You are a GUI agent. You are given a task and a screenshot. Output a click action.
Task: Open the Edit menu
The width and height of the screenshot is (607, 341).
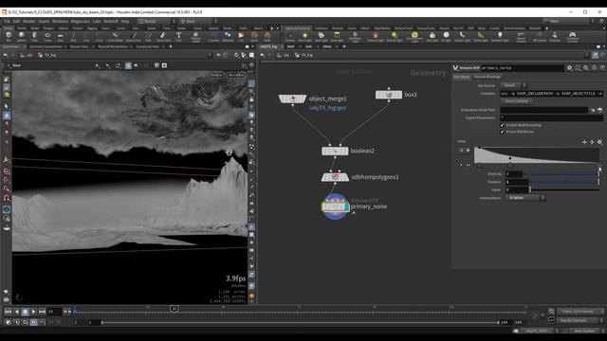pyautogui.click(x=17, y=21)
